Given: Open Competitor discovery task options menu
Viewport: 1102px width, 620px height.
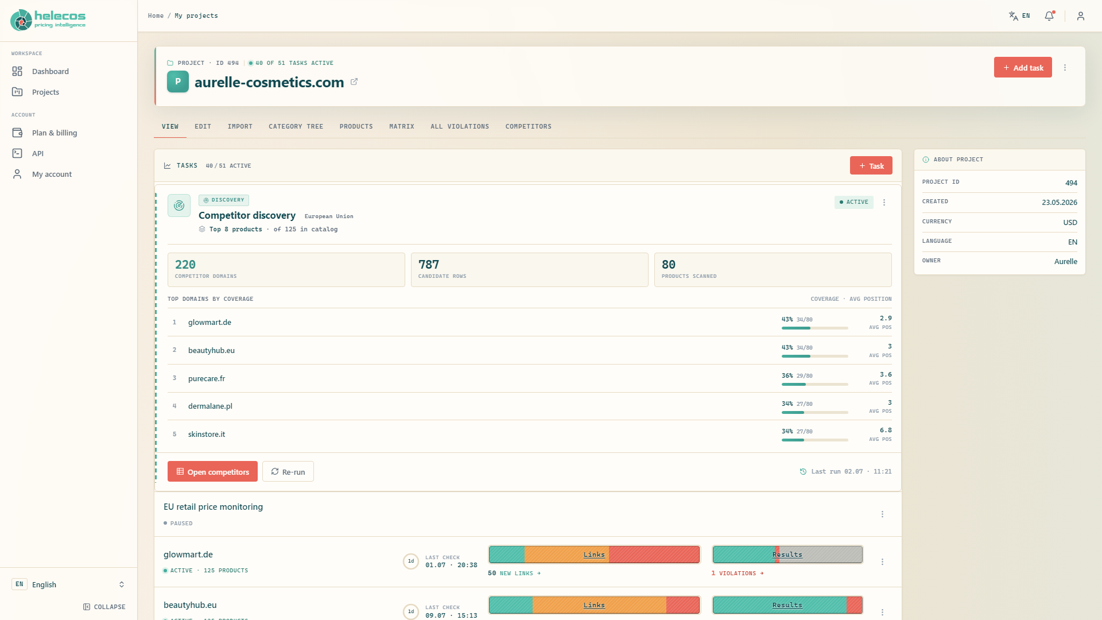Looking at the screenshot, I should coord(884,202).
